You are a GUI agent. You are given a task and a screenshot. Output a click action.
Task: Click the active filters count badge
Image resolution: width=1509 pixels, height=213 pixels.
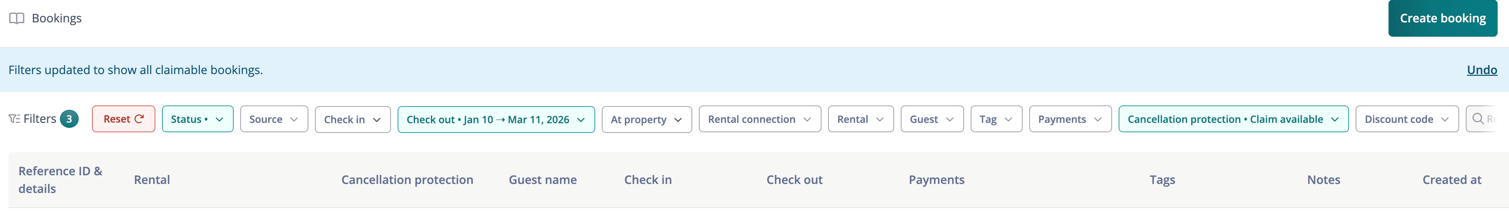[x=69, y=119]
